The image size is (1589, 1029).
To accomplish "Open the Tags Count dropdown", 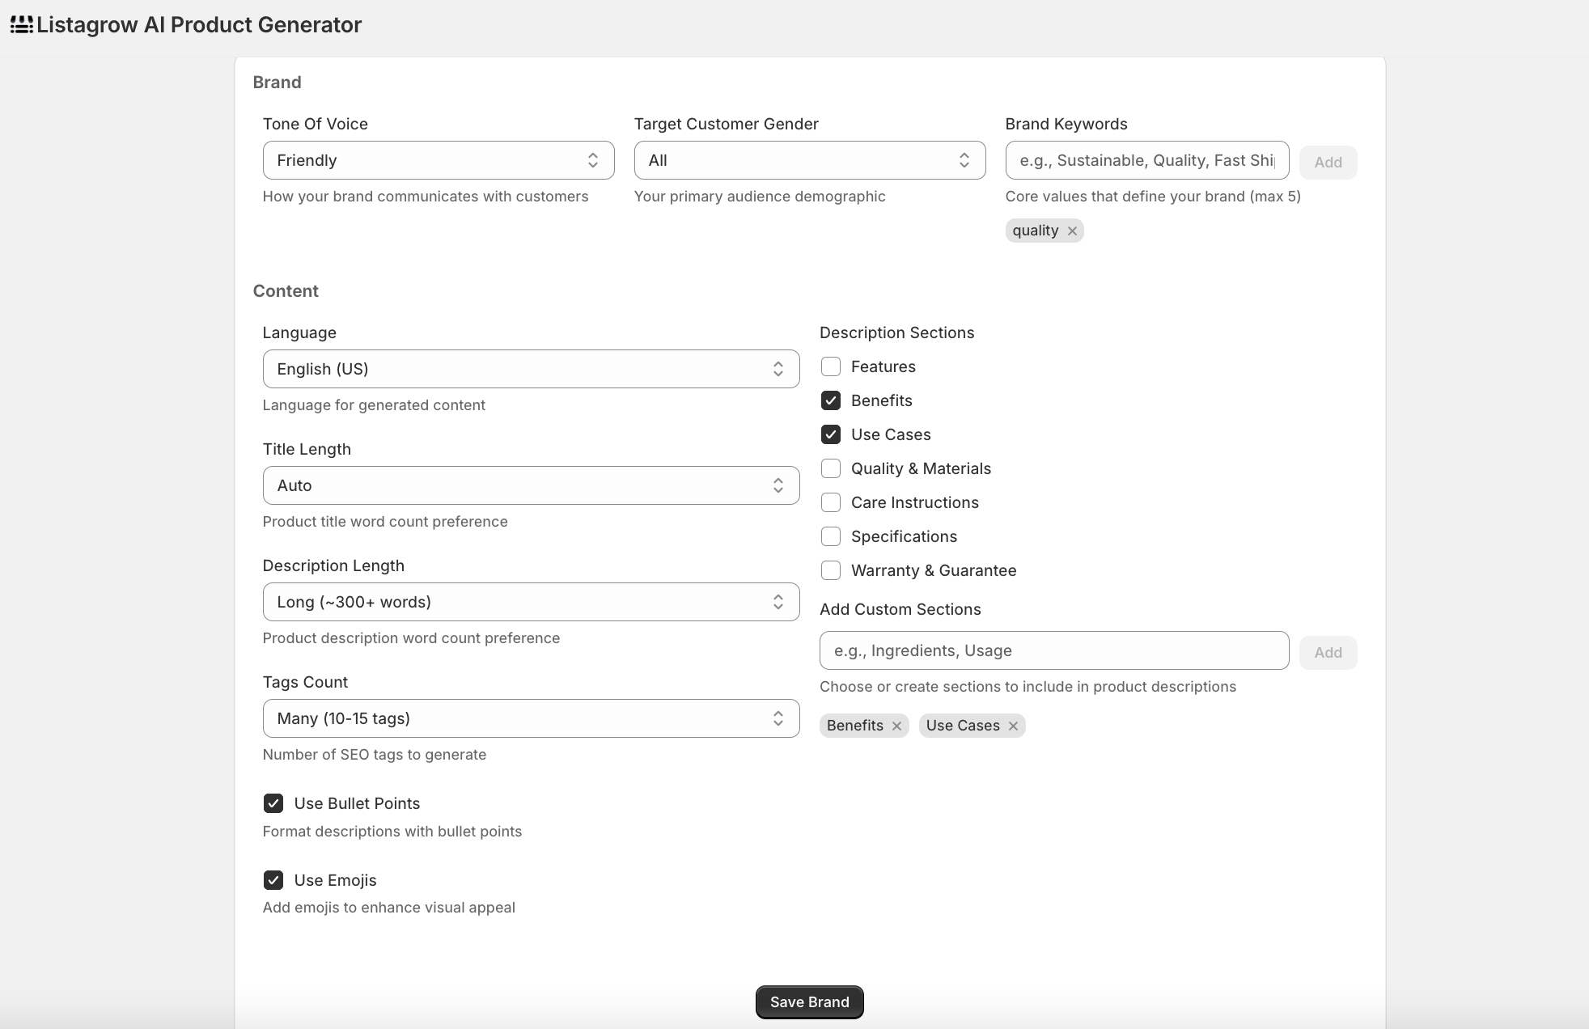I will coord(531,718).
